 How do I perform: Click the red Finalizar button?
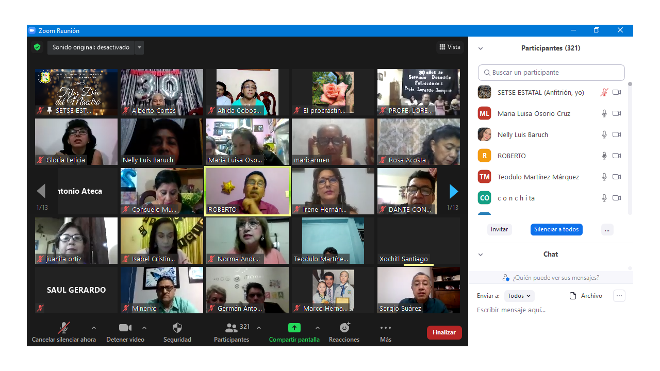coord(444,332)
